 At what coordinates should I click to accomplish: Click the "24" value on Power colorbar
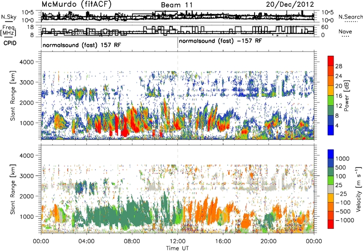pos(338,76)
